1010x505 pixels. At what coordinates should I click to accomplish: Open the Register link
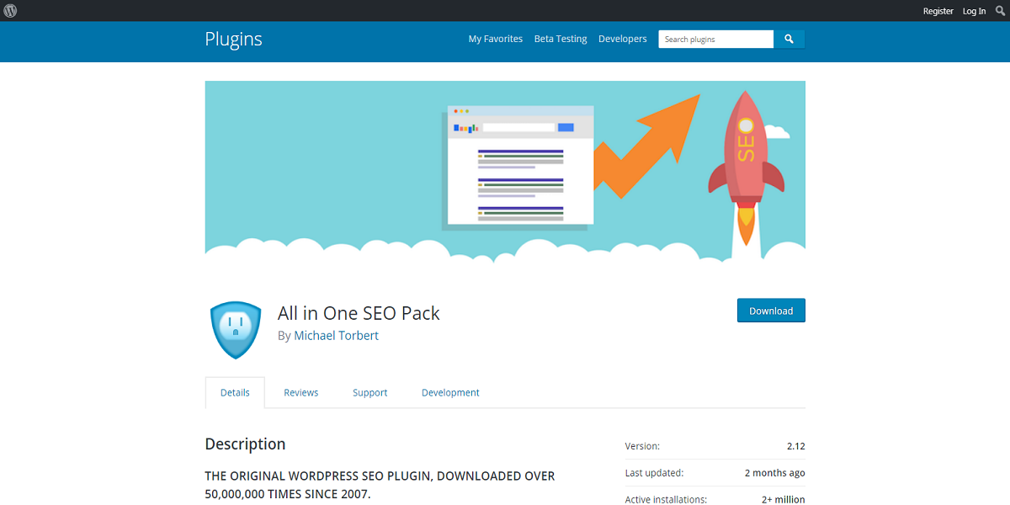click(x=938, y=11)
